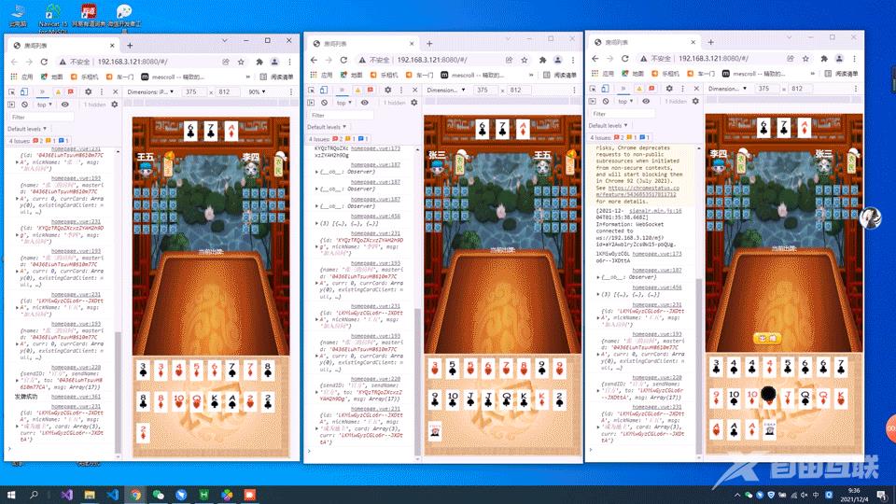Screen dimensions: 896x504
Task: Show console sidebar in the right window
Action: [x=593, y=101]
